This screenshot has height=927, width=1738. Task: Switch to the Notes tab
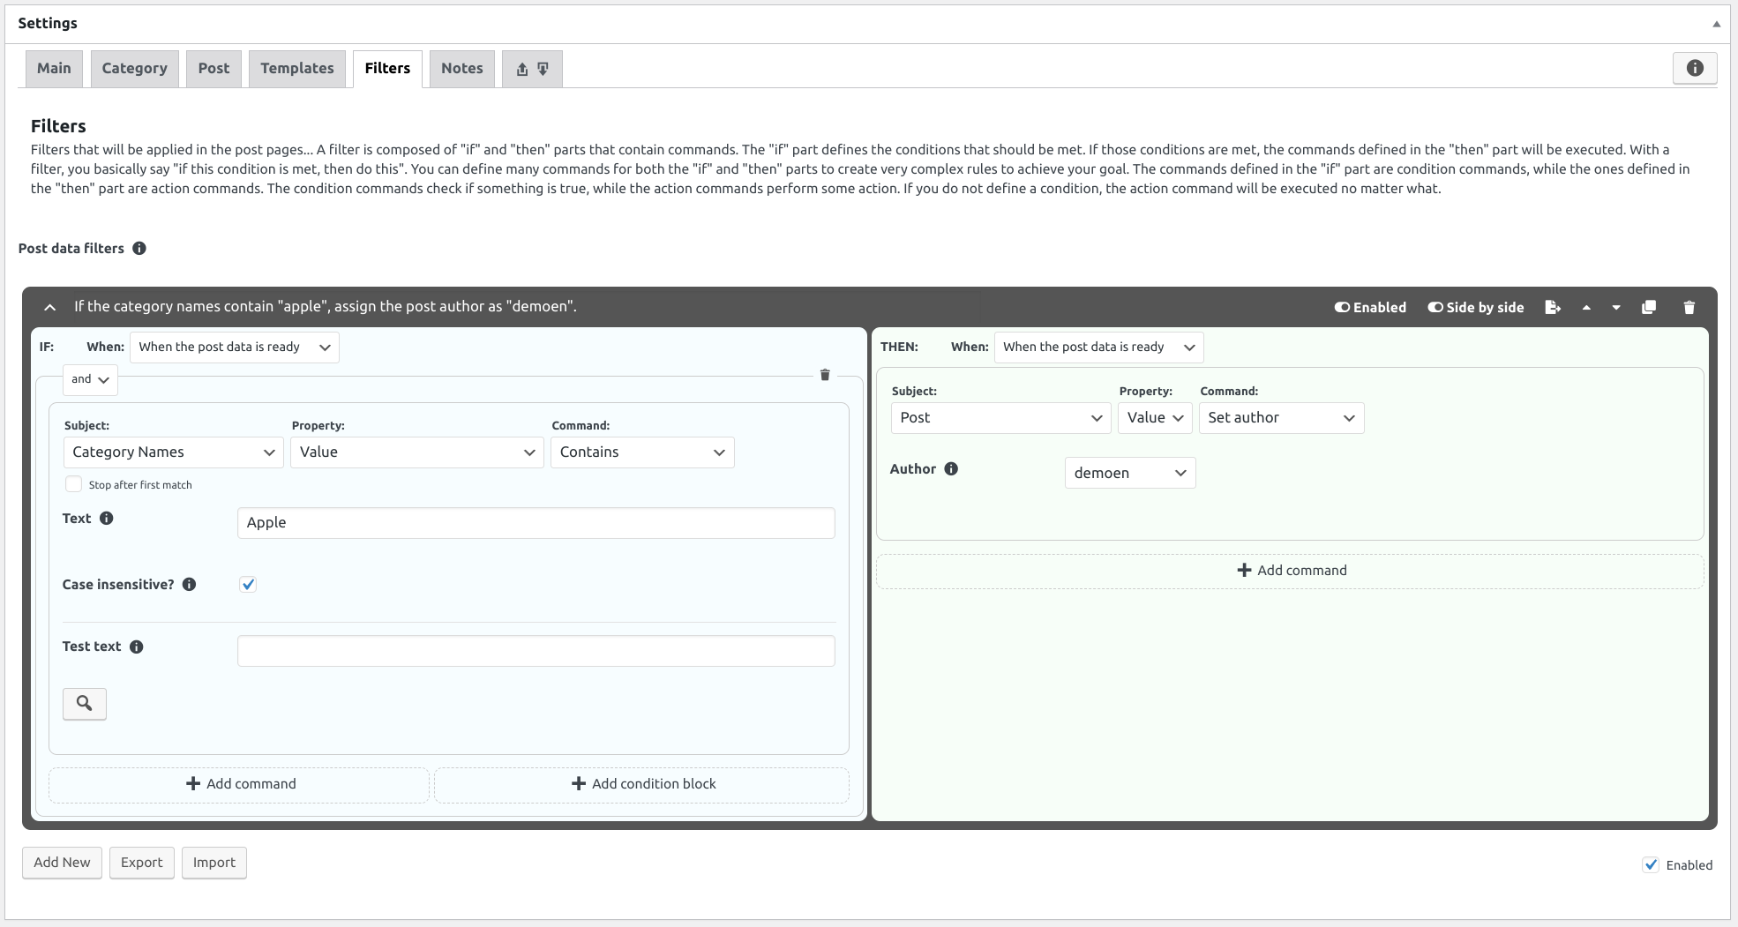(x=462, y=69)
